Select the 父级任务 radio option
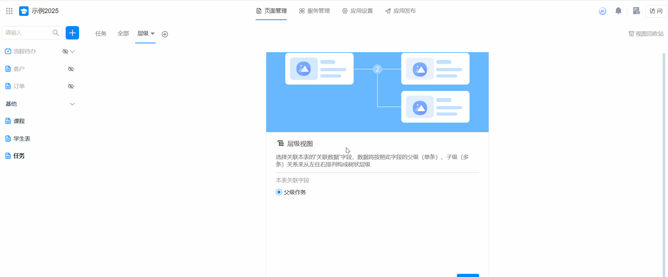 click(279, 192)
